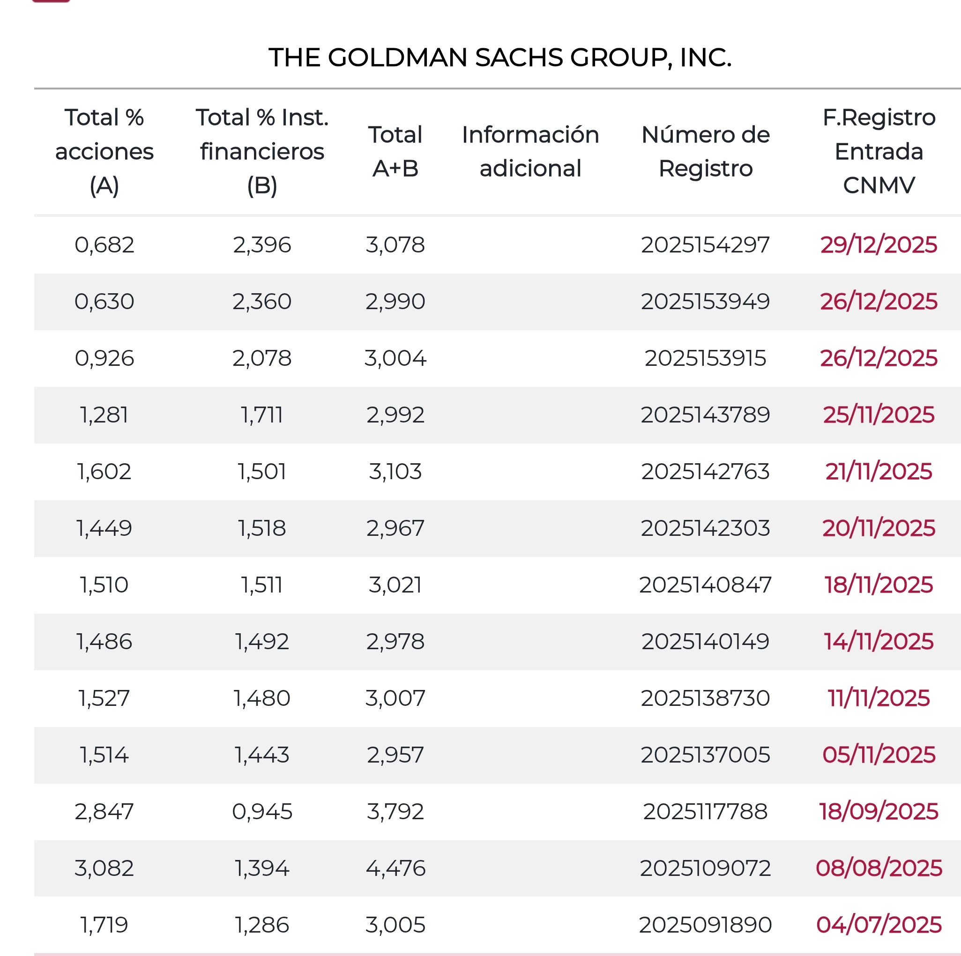961x956 pixels.
Task: Click the 14/11/2025 date link
Action: [x=879, y=641]
